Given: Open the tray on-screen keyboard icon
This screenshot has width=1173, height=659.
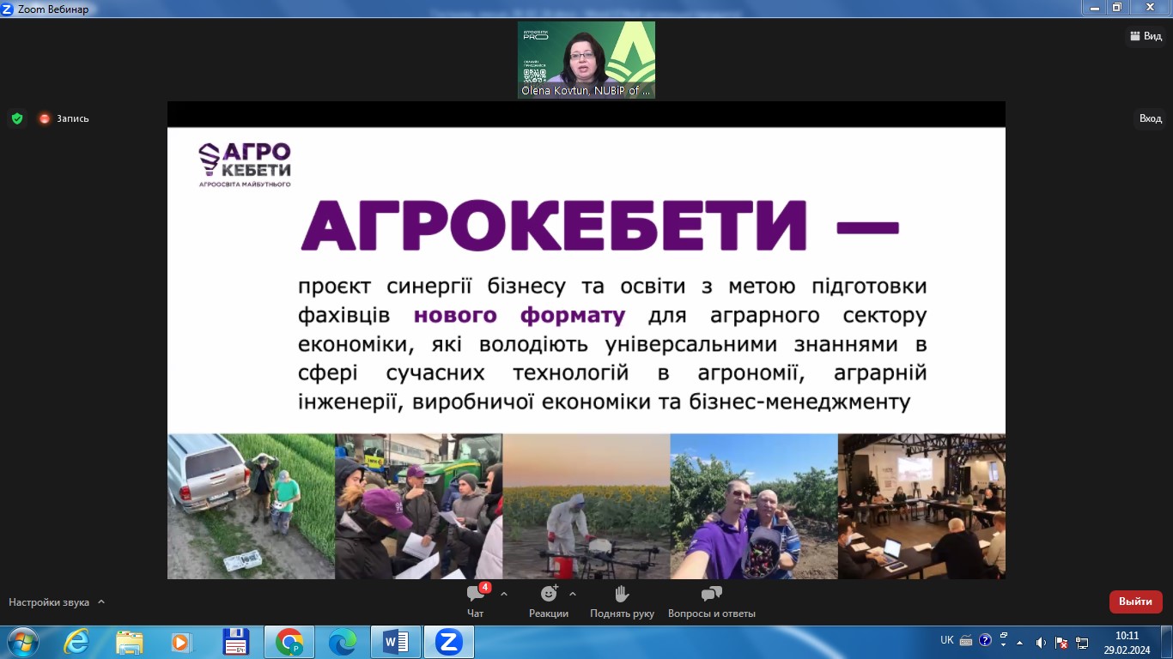Looking at the screenshot, I should [x=966, y=640].
